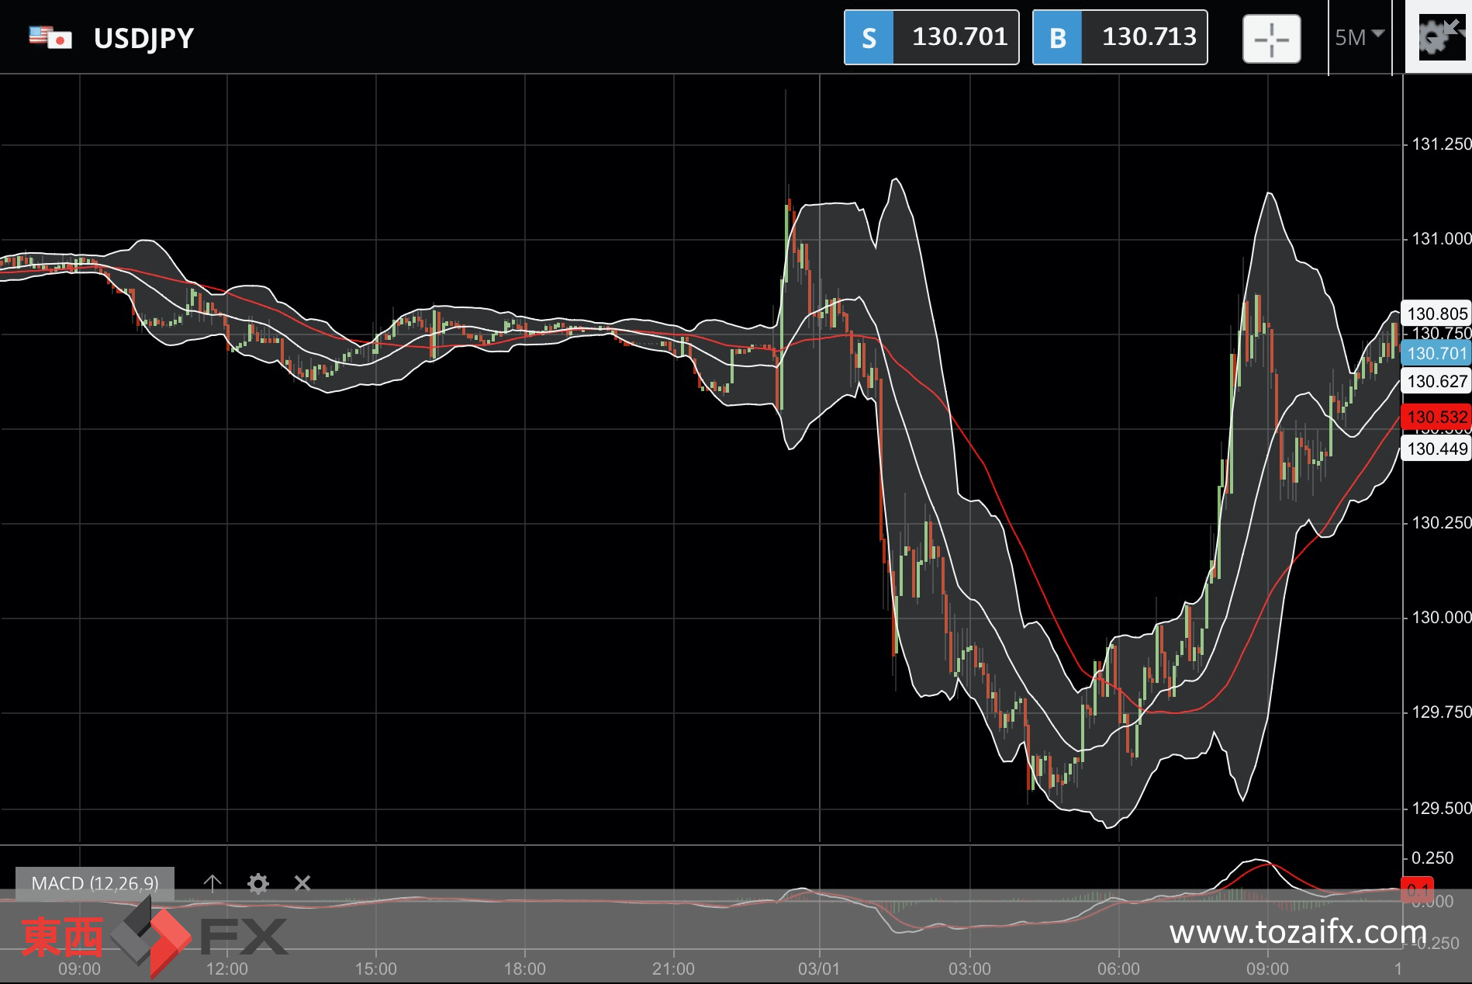
Task: Open chart settings gear in top-right corner
Action: (1439, 36)
